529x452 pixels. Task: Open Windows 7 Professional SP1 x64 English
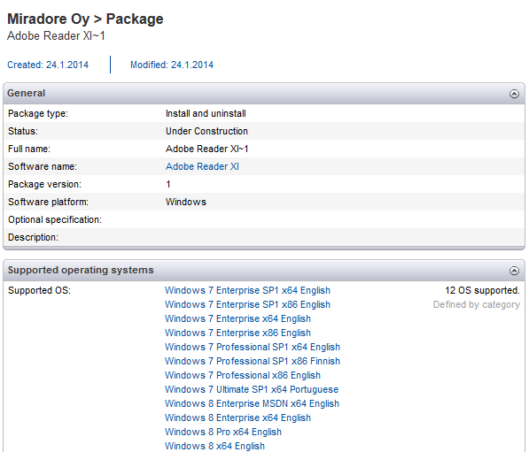click(x=253, y=347)
